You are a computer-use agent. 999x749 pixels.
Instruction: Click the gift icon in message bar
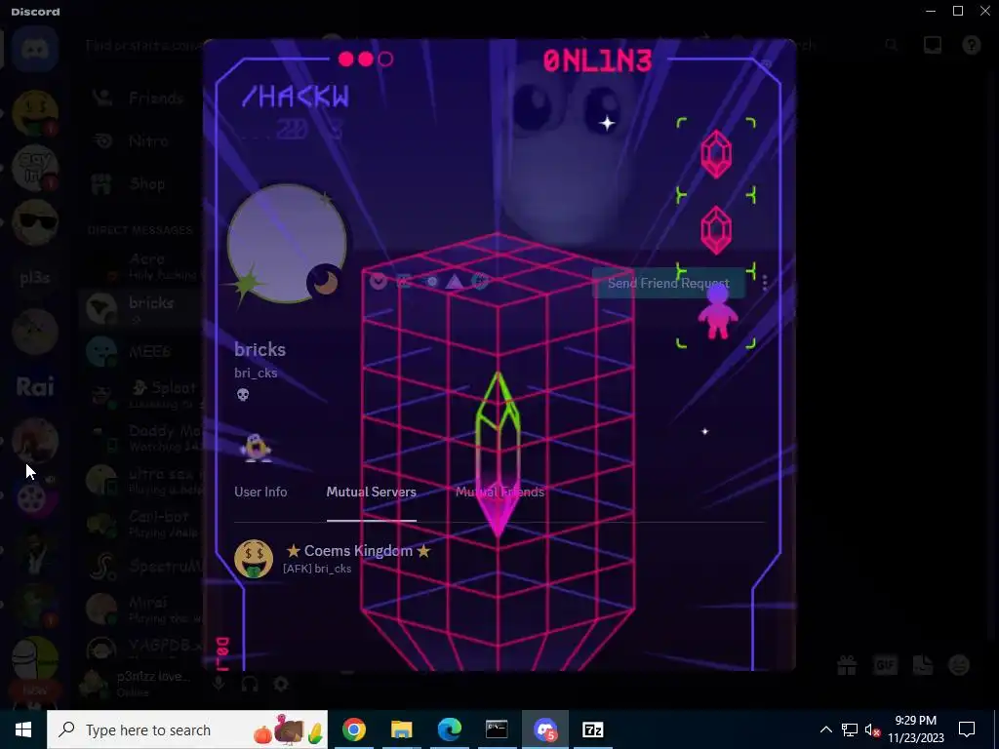pyautogui.click(x=847, y=665)
